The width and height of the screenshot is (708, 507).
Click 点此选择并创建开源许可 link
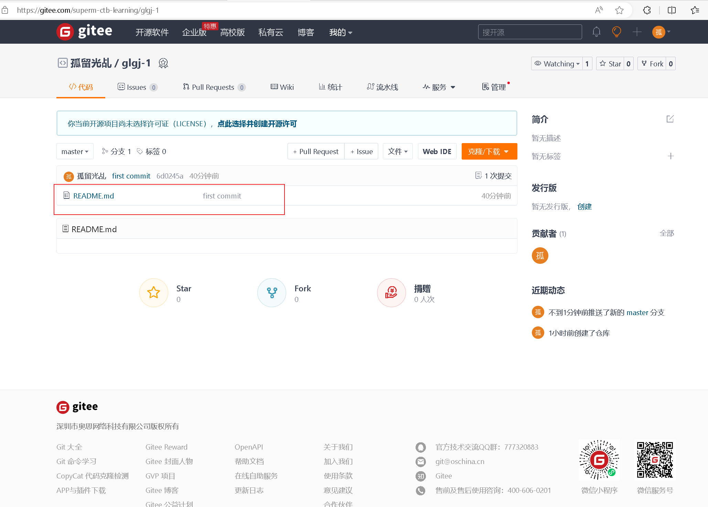pos(257,124)
